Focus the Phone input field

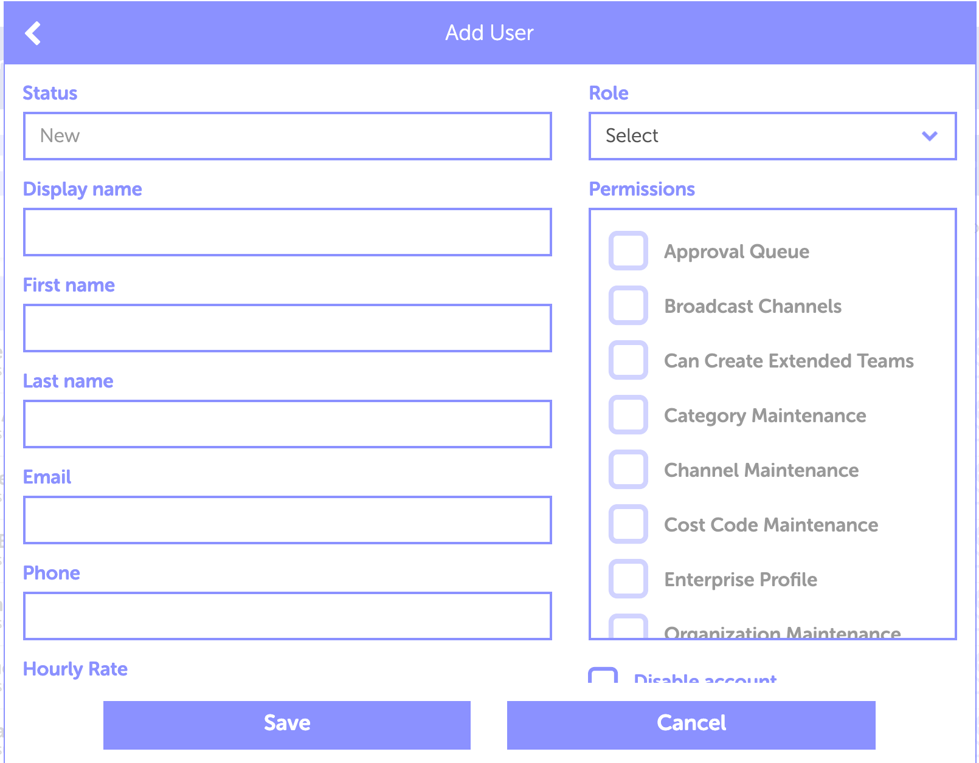pos(288,616)
